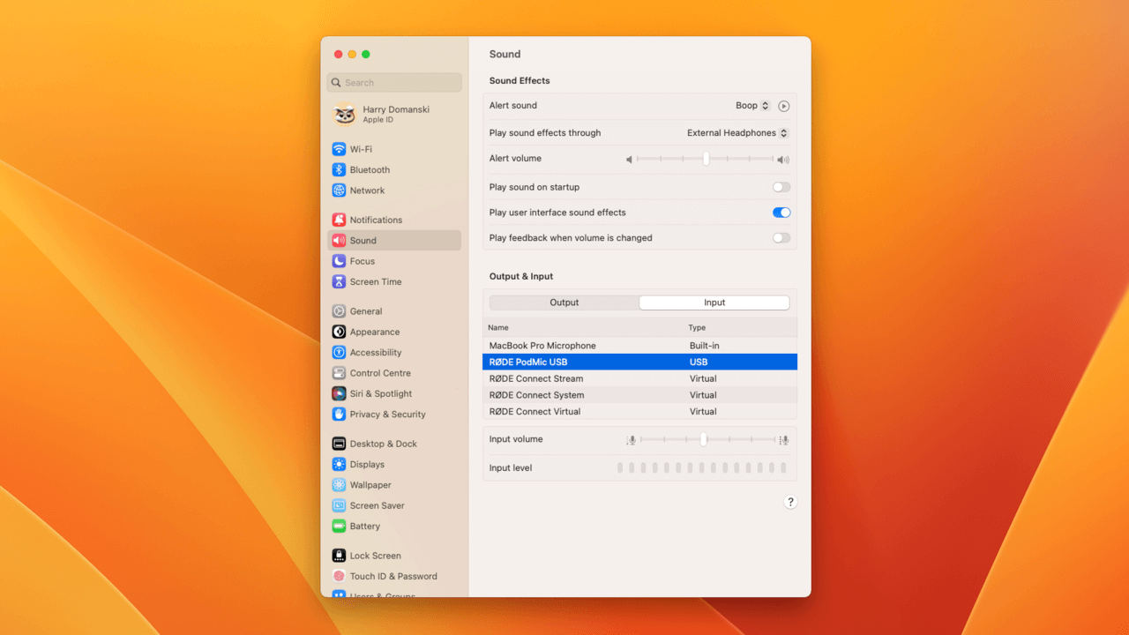Open the Boop alert sound dropdown

pos(752,106)
